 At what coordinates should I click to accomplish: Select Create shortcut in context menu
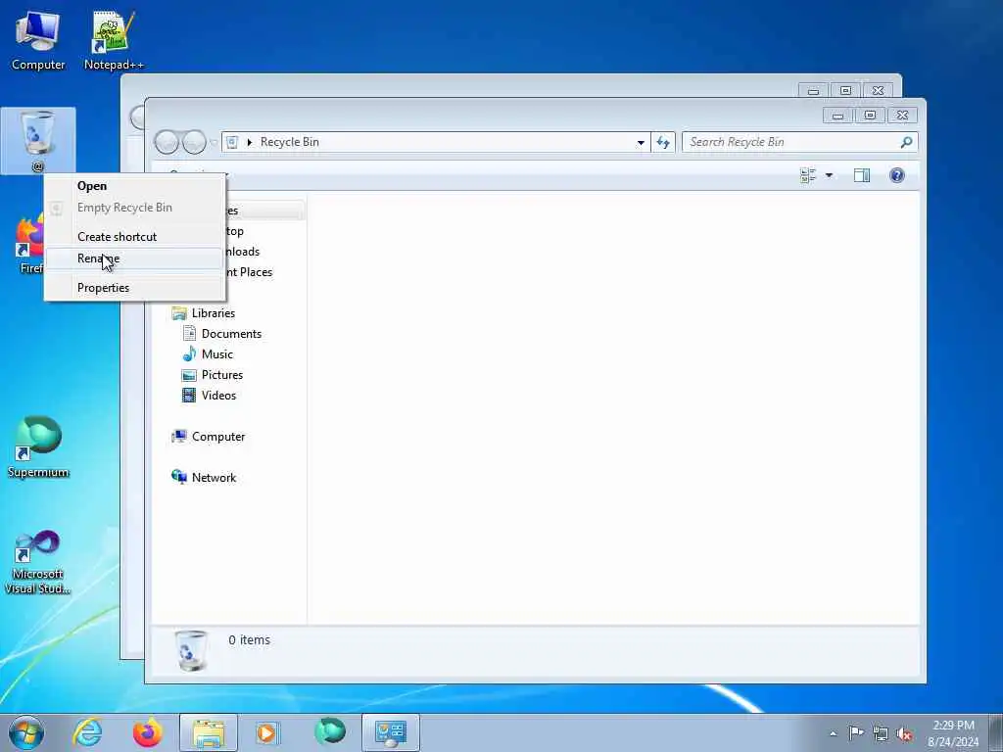[118, 237]
